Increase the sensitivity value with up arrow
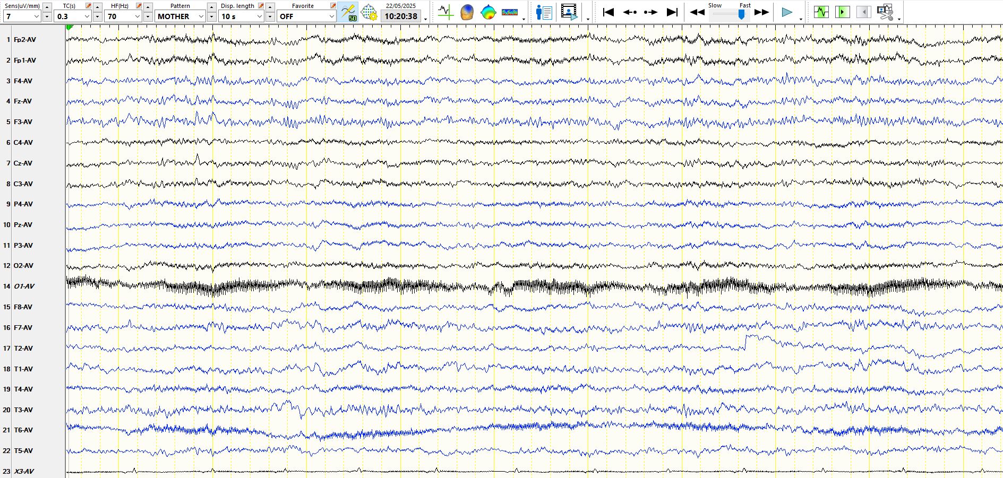The width and height of the screenshot is (1003, 478). 47,7
